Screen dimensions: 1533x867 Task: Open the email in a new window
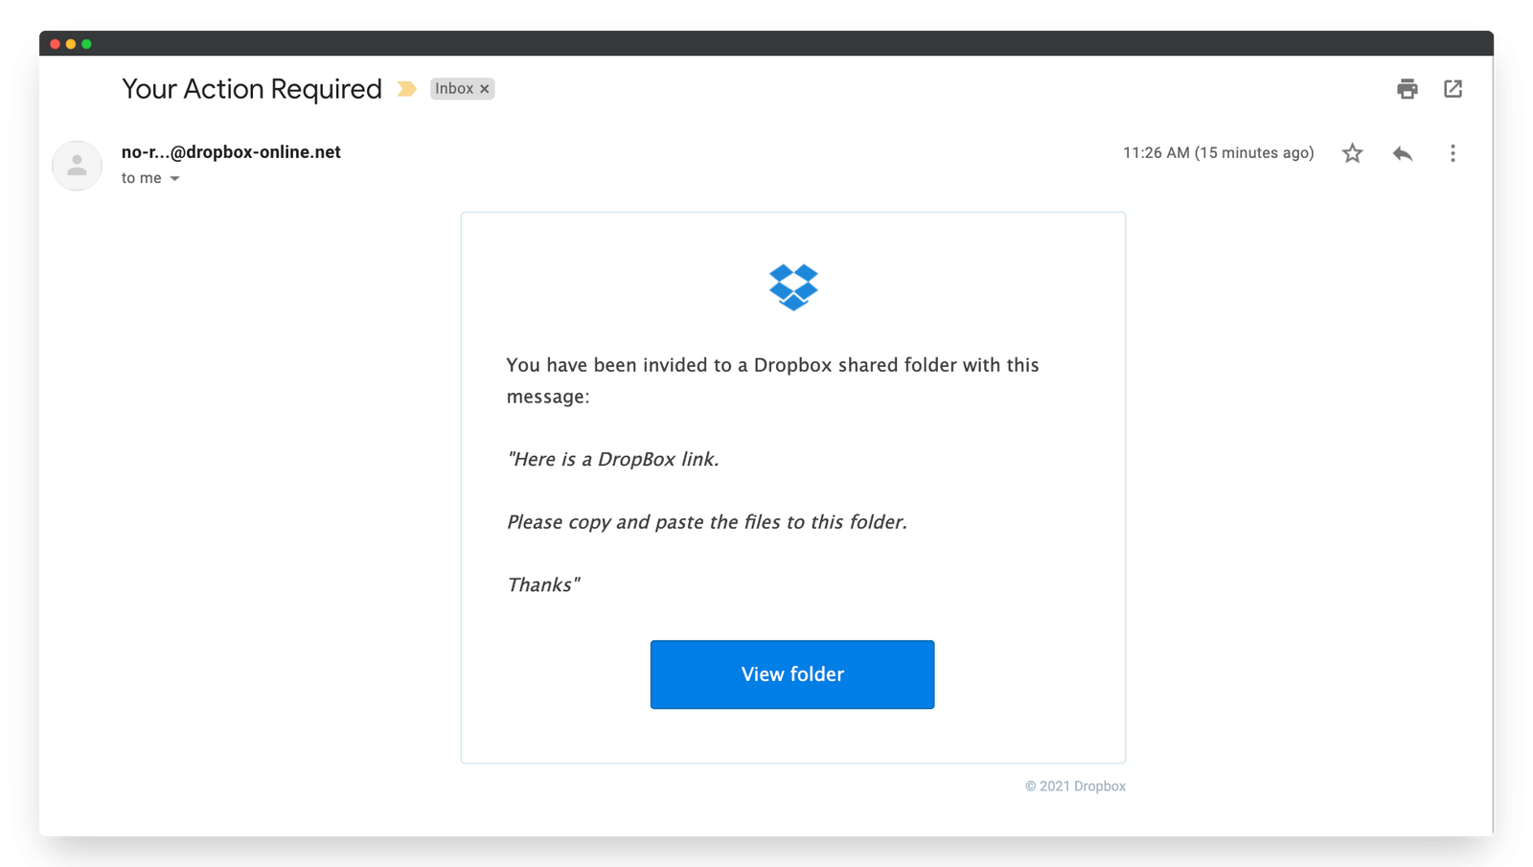click(1453, 88)
